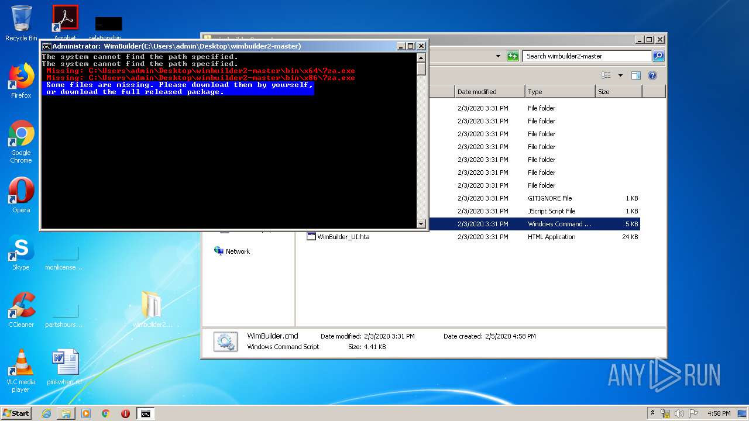Minimize the Explorer window
The image size is (749, 421).
pyautogui.click(x=640, y=40)
